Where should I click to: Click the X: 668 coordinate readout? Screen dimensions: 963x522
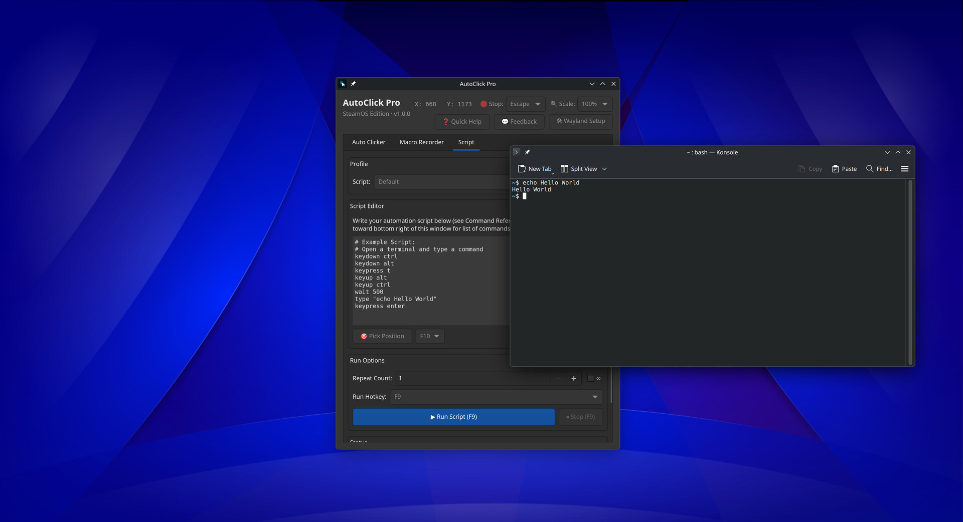[425, 104]
